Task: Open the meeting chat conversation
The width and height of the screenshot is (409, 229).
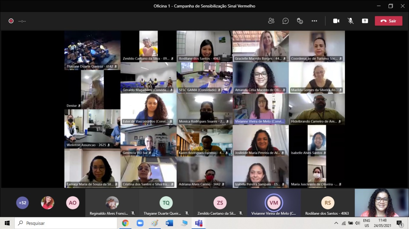Action: point(285,21)
